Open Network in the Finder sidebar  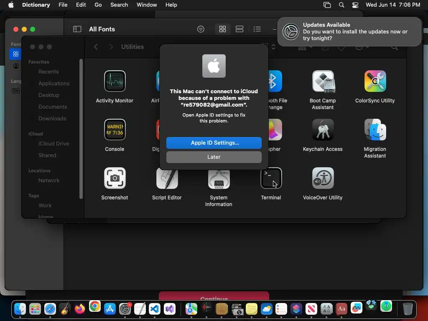[x=49, y=180]
